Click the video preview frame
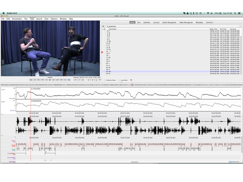Image resolution: width=243 pixels, height=182 pixels. (x=50, y=49)
